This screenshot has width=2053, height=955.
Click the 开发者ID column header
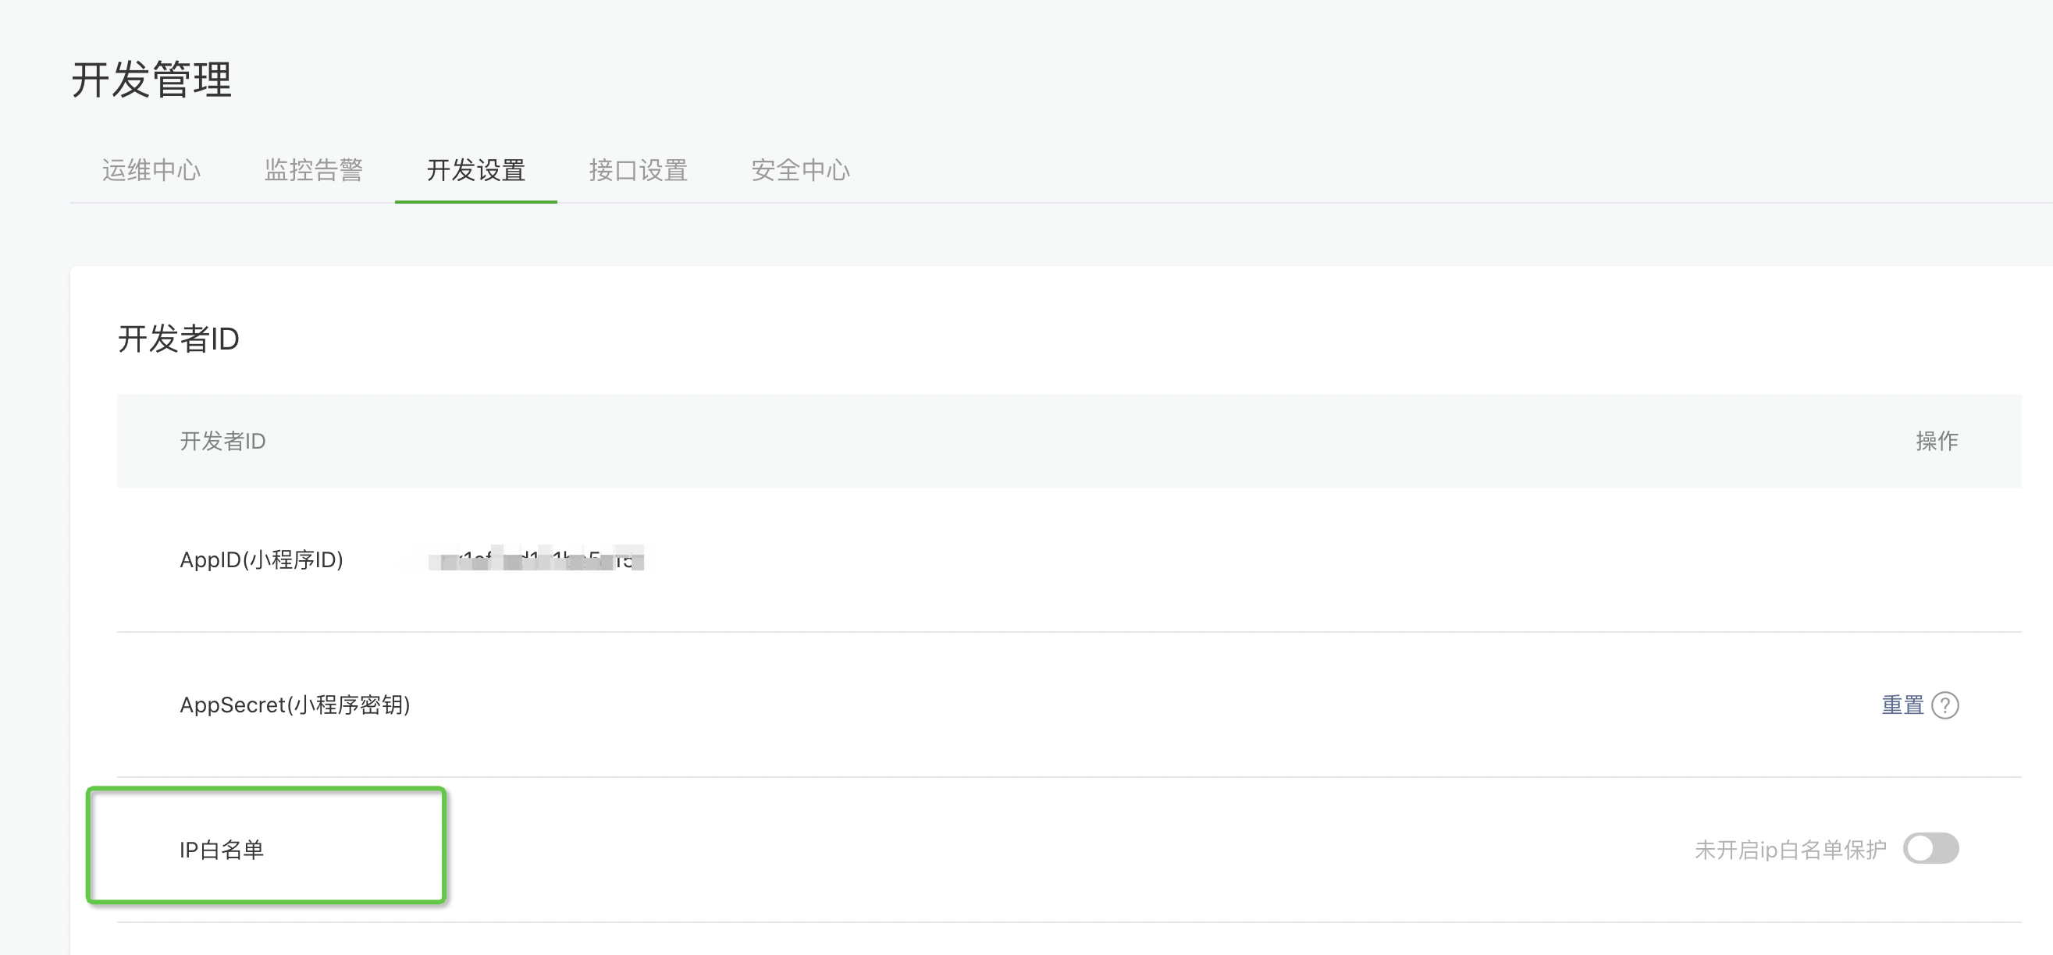222,441
